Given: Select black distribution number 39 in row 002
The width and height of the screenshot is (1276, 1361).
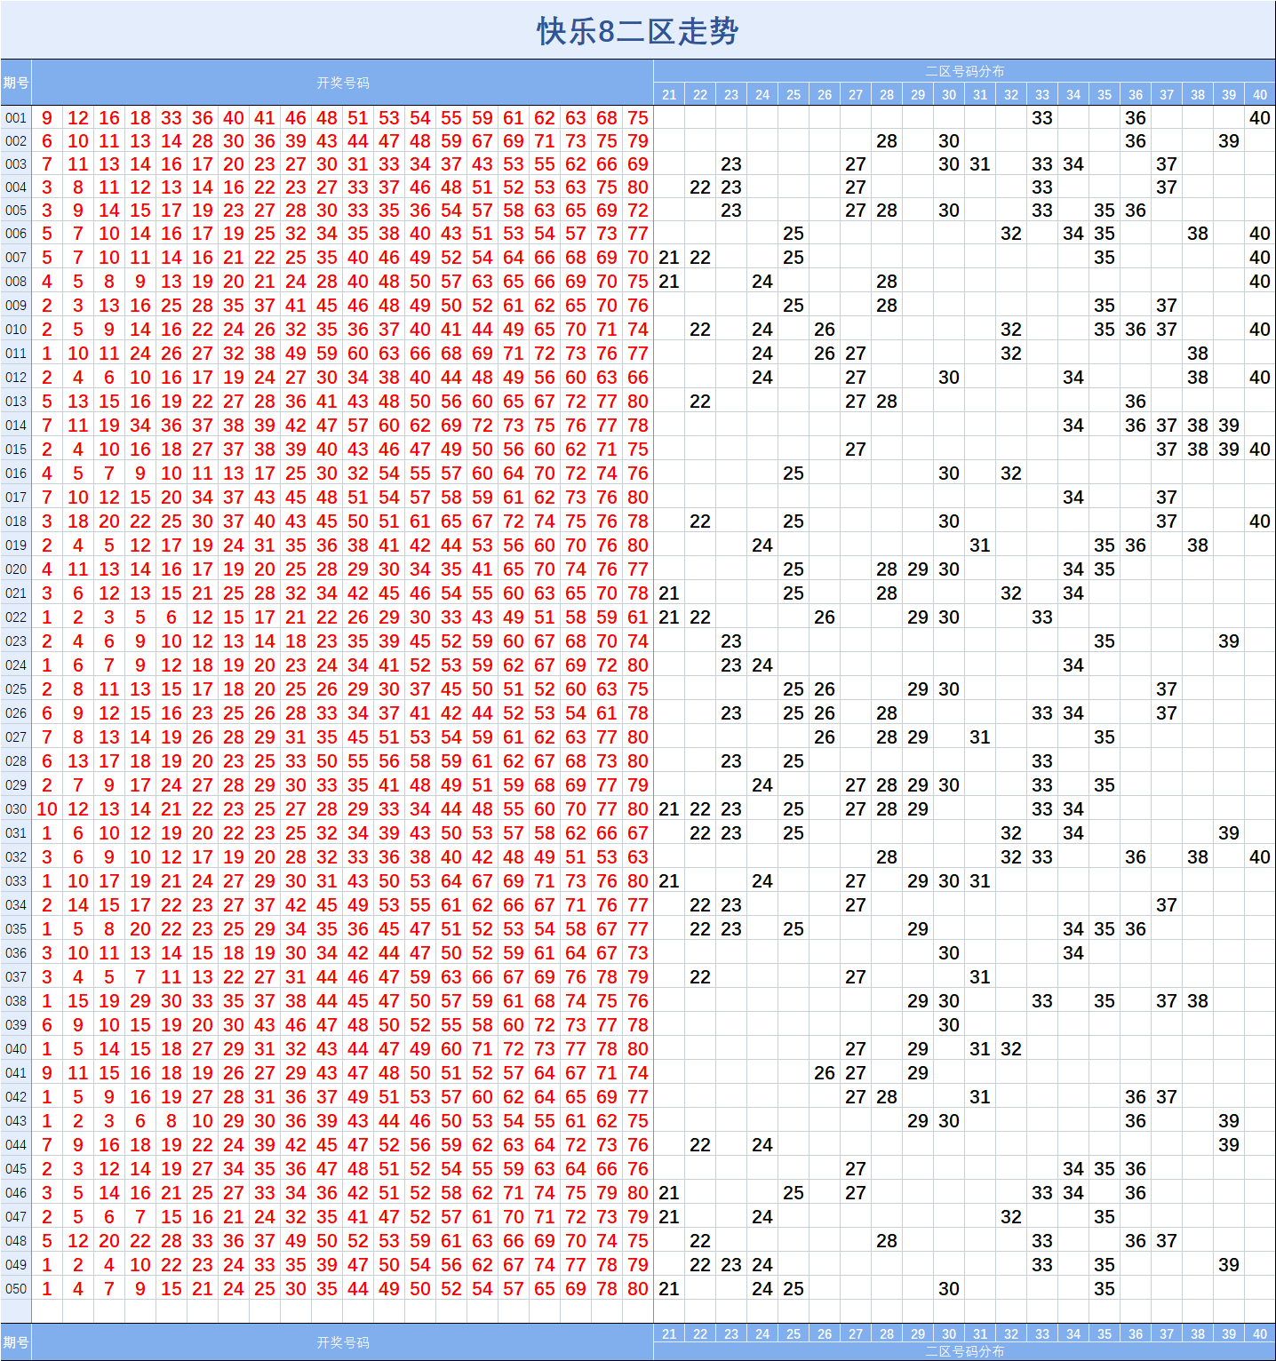Looking at the screenshot, I should point(1229,141).
